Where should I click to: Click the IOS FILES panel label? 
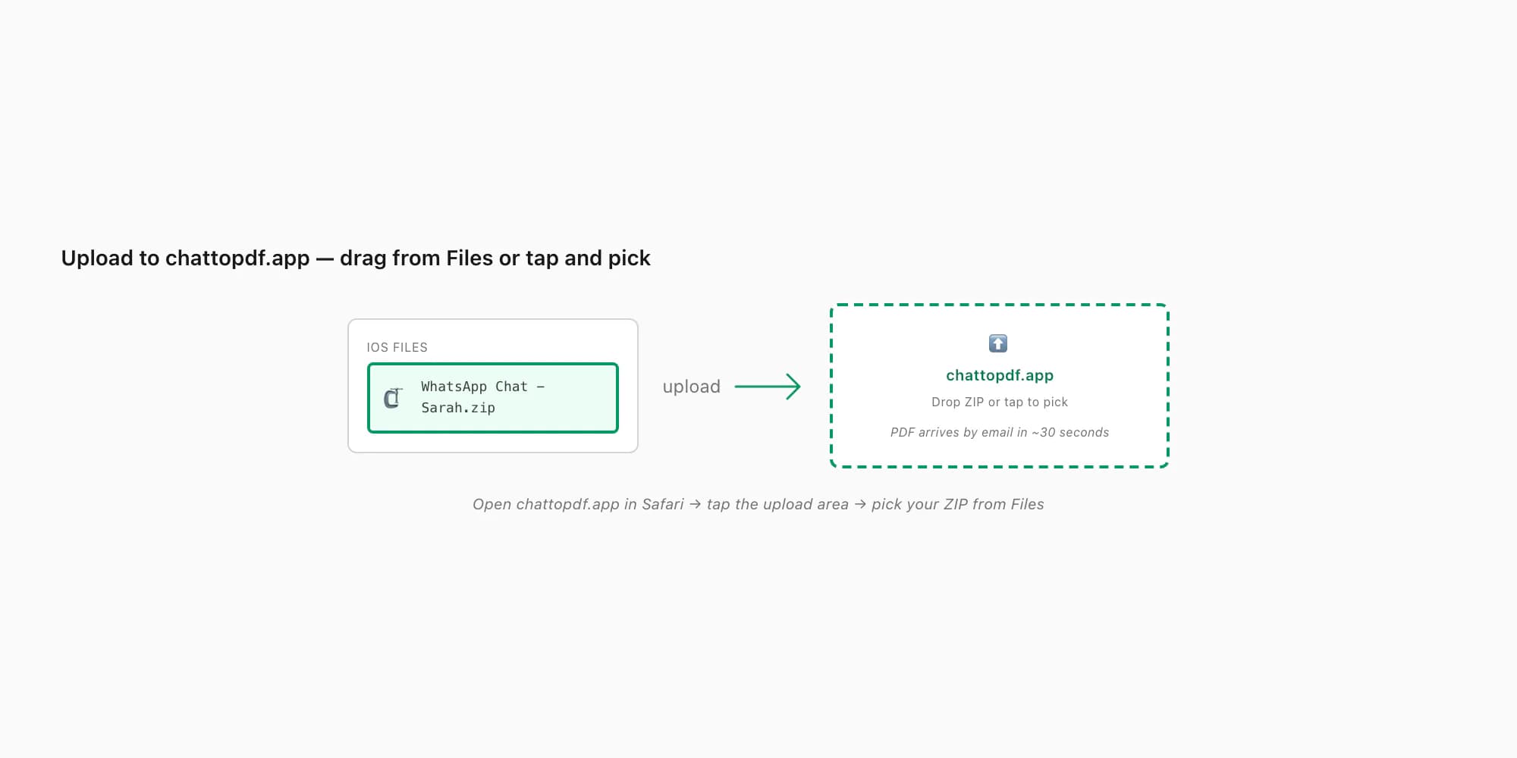[397, 347]
